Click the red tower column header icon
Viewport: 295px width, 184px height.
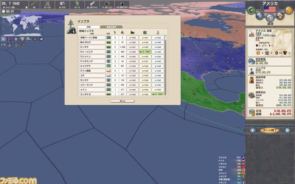pos(158,33)
